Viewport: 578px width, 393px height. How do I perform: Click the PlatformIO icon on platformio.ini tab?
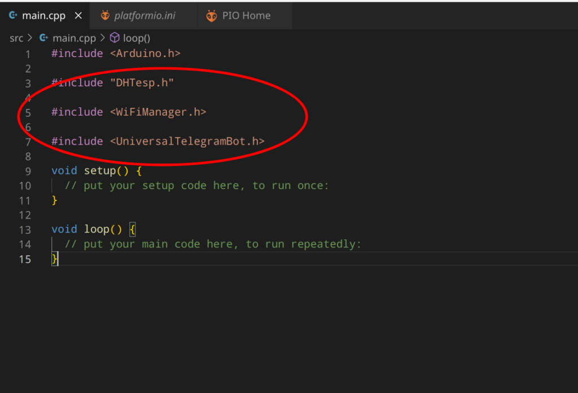pos(105,16)
